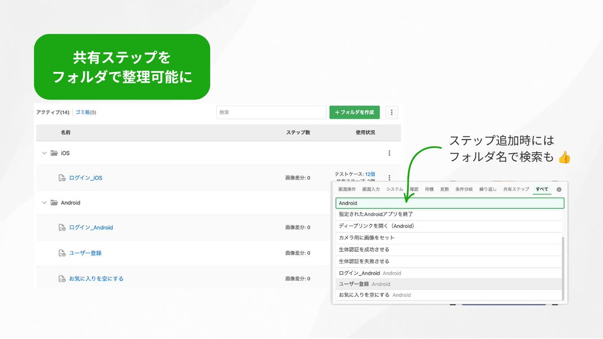Click the shared step icon beside ログイン_Android
Screen dimensions: 603x339
[62, 228]
